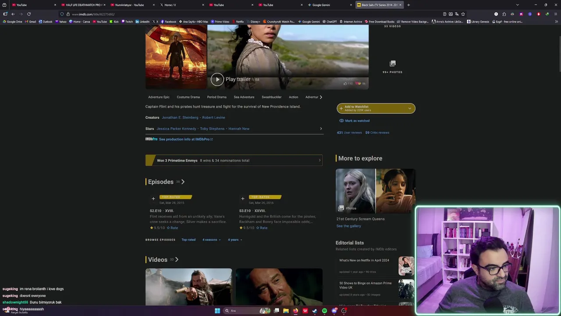Browse Top-rated episodes

coord(188,240)
